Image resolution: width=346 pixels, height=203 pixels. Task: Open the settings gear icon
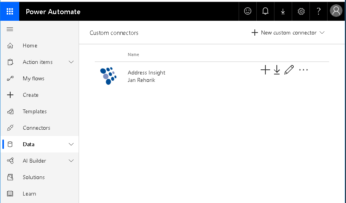[x=301, y=11]
